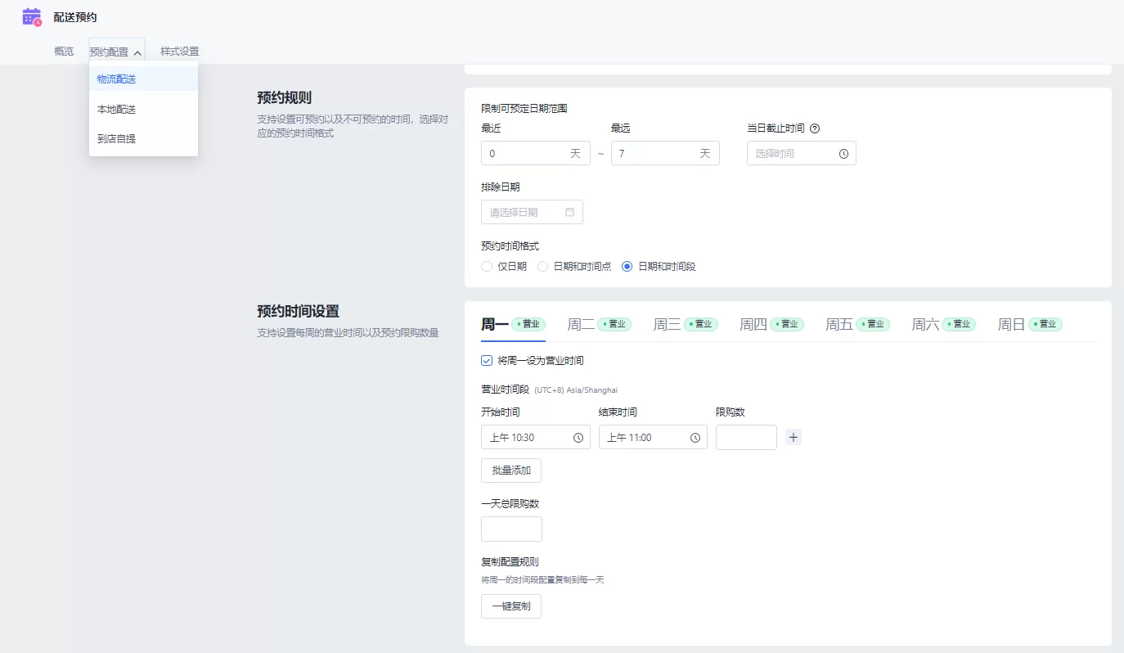Open the 排除日期 calendar picker icon
Image resolution: width=1124 pixels, height=653 pixels.
click(x=570, y=211)
